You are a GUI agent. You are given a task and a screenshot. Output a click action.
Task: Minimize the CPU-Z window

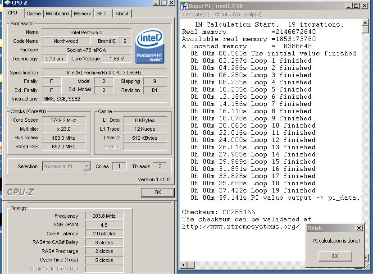[x=155, y=3]
